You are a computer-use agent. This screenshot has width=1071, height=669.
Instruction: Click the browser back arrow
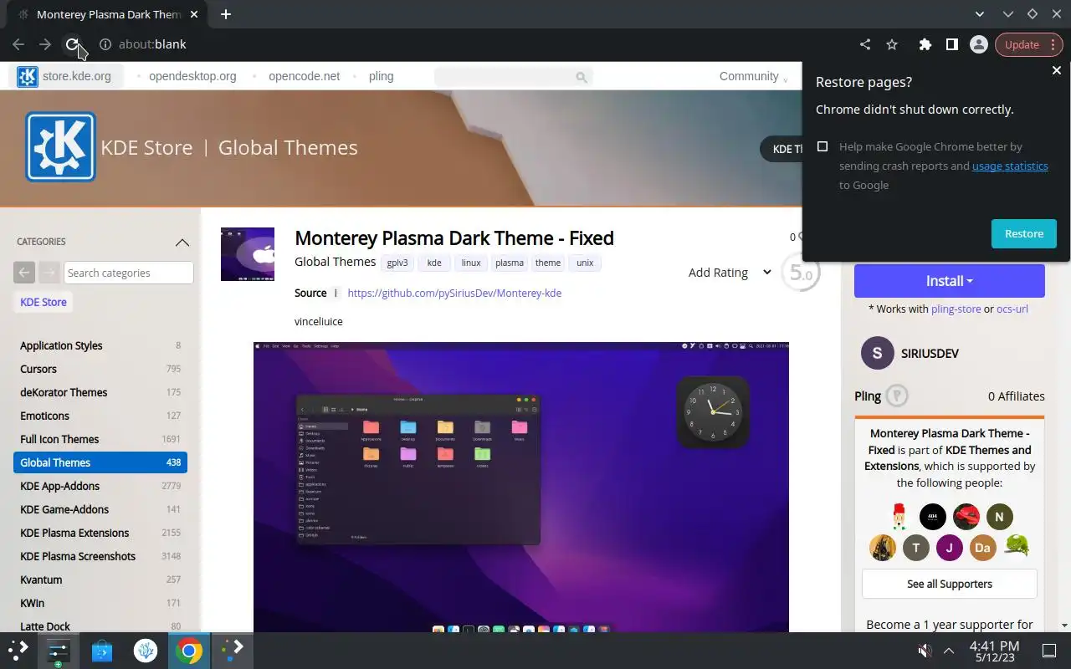point(18,44)
